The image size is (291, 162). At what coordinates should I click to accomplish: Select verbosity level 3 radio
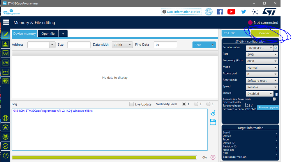(x=208, y=104)
